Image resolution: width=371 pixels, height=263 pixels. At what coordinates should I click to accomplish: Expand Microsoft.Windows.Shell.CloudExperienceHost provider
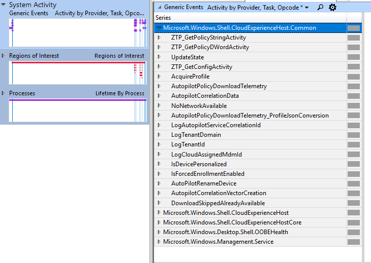159,212
